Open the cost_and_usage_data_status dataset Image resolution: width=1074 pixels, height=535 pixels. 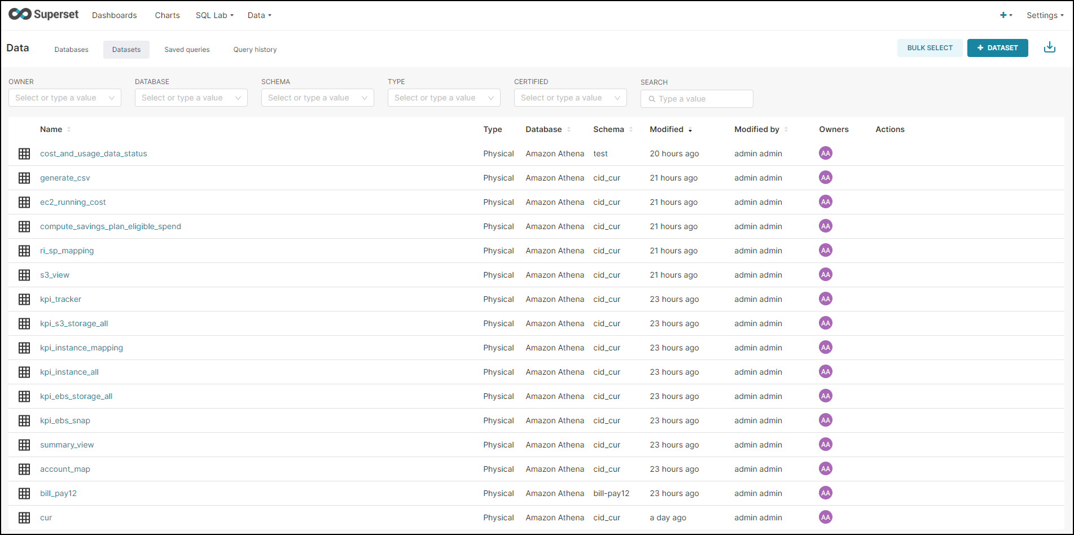click(94, 154)
